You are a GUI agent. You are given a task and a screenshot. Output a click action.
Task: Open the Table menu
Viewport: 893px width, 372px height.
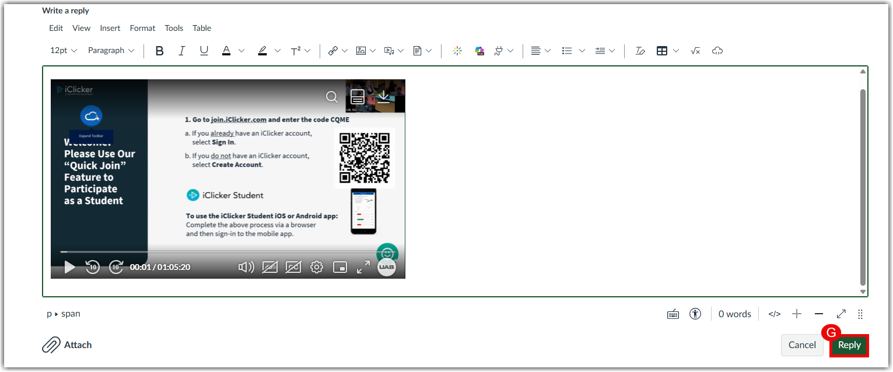pos(202,28)
